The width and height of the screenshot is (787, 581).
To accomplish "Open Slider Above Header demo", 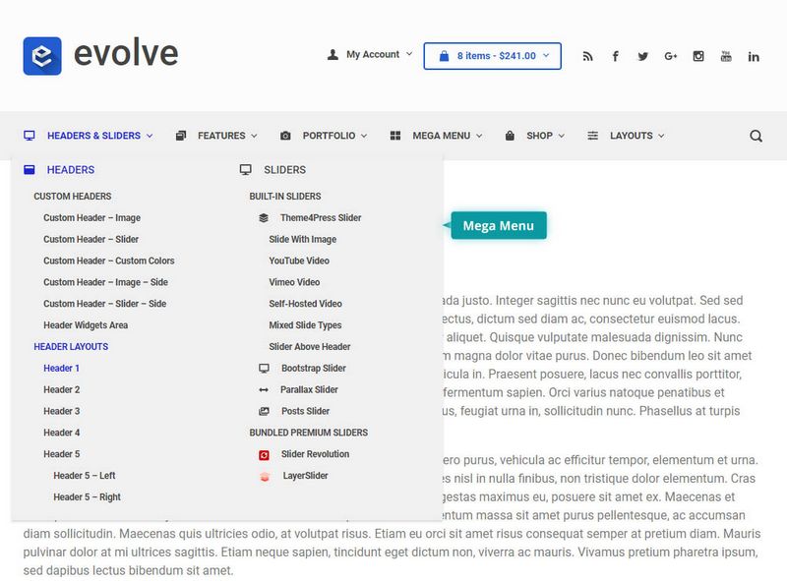I will pyautogui.click(x=310, y=347).
